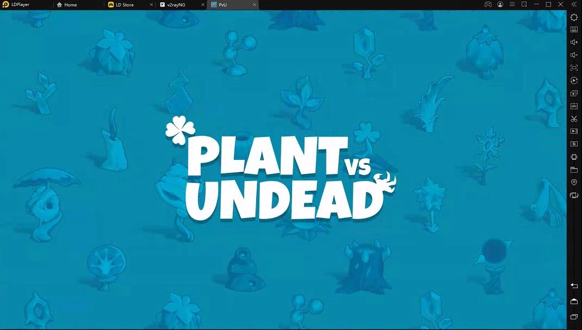The width and height of the screenshot is (582, 330).
Task: Click the Plant vs Undead logo
Action: point(281,169)
